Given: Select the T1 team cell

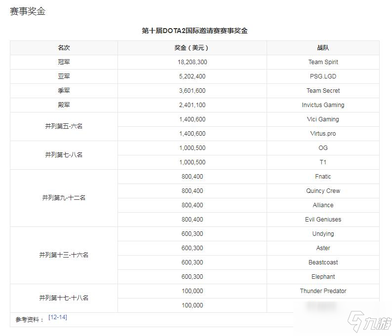Looking at the screenshot, I should [323, 162].
